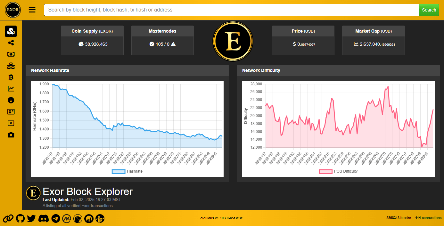Click the masternode check circle icon

click(152, 44)
